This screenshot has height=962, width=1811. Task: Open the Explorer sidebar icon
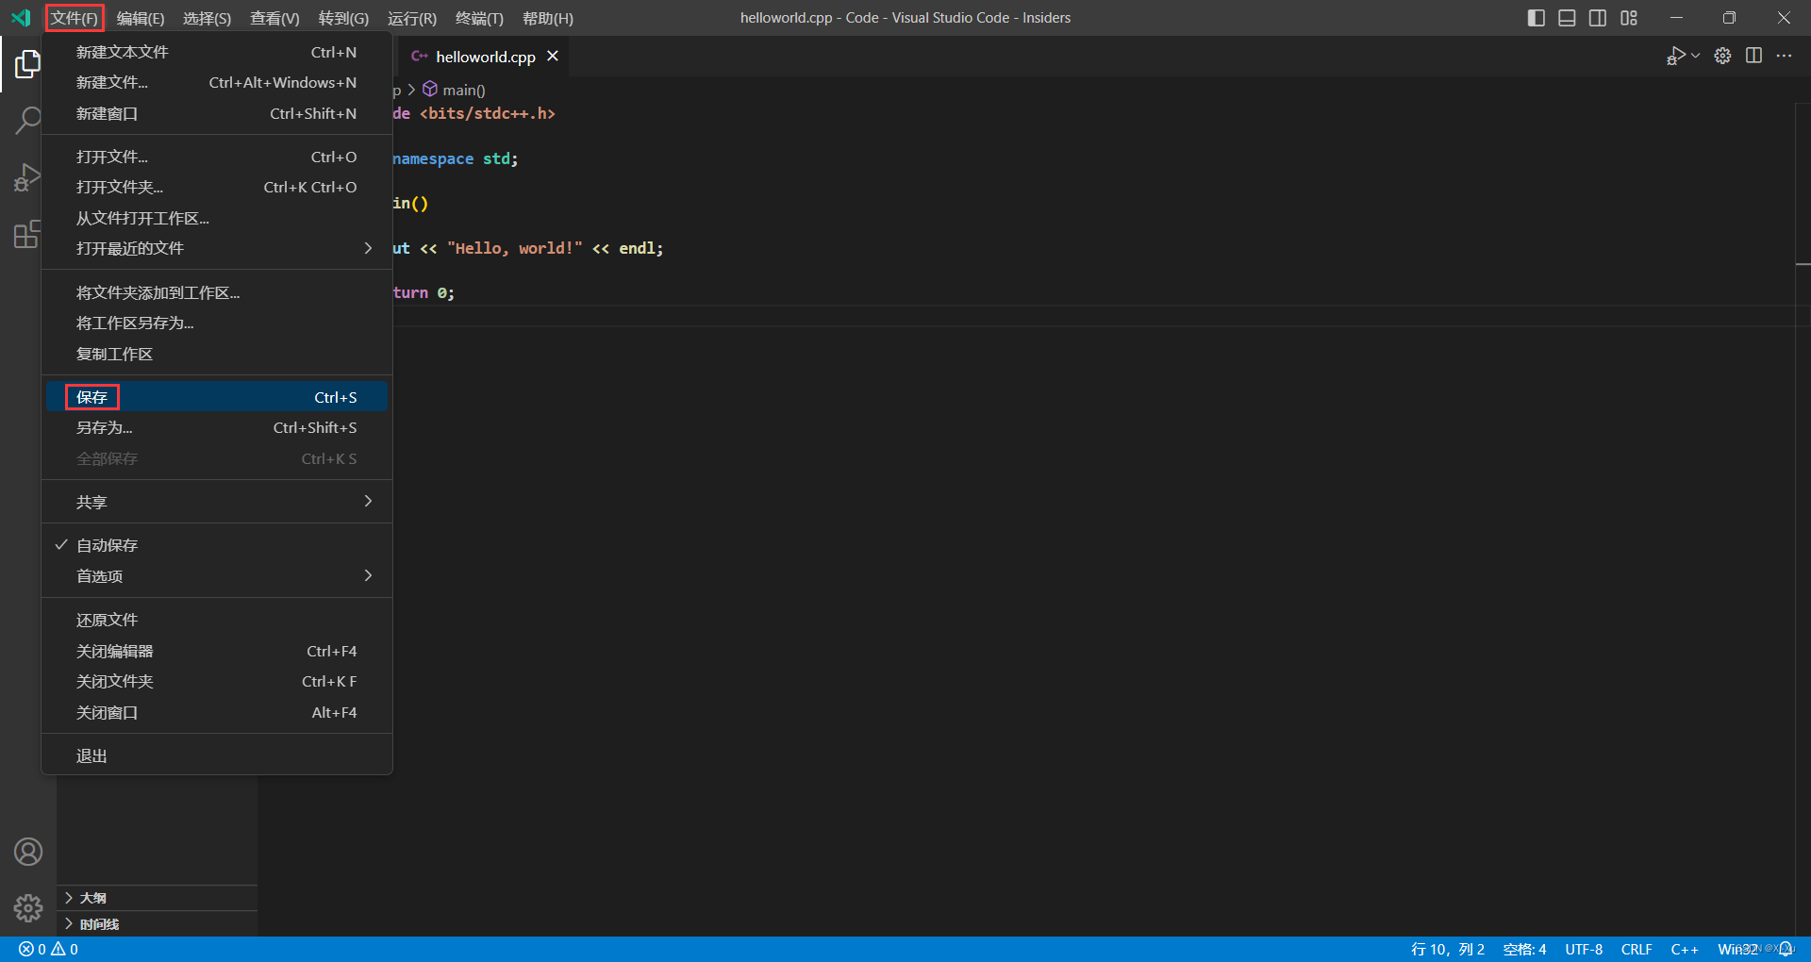click(x=28, y=64)
